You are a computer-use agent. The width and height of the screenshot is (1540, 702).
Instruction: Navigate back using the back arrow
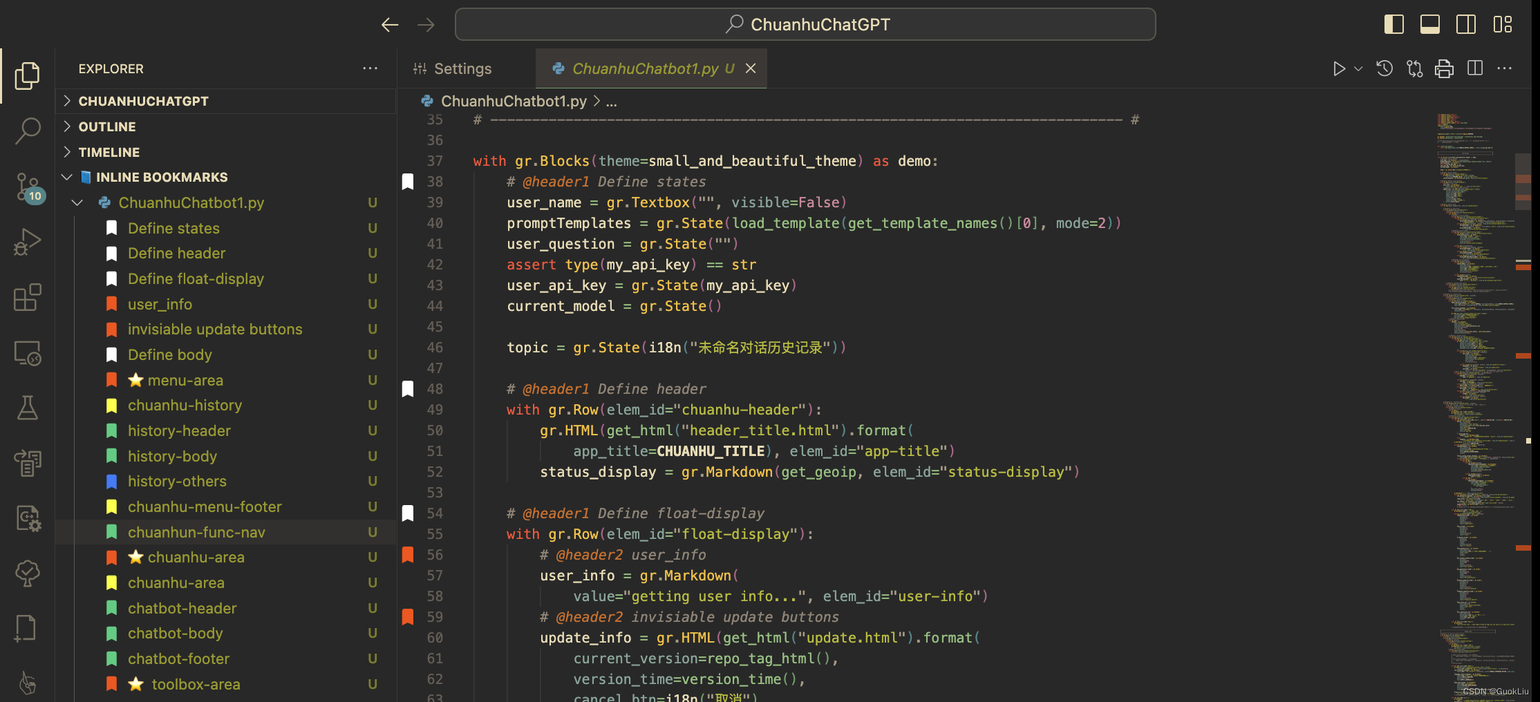point(390,23)
